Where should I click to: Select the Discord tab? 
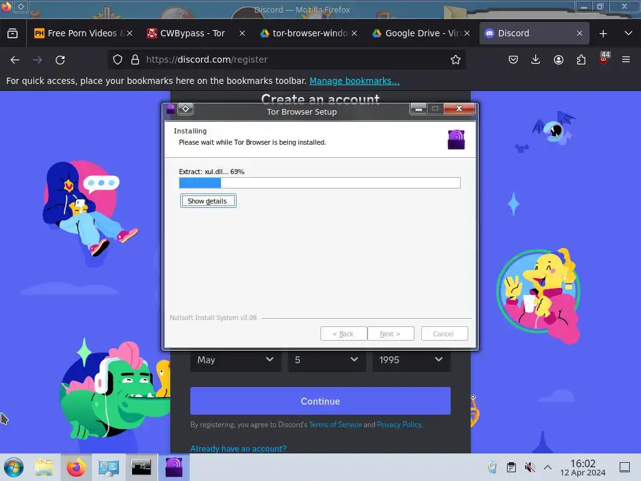[x=534, y=33]
